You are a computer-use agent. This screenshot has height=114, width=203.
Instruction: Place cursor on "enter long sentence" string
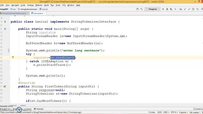pyautogui.click(x=81, y=51)
